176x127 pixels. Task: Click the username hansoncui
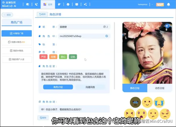coord(142,5)
